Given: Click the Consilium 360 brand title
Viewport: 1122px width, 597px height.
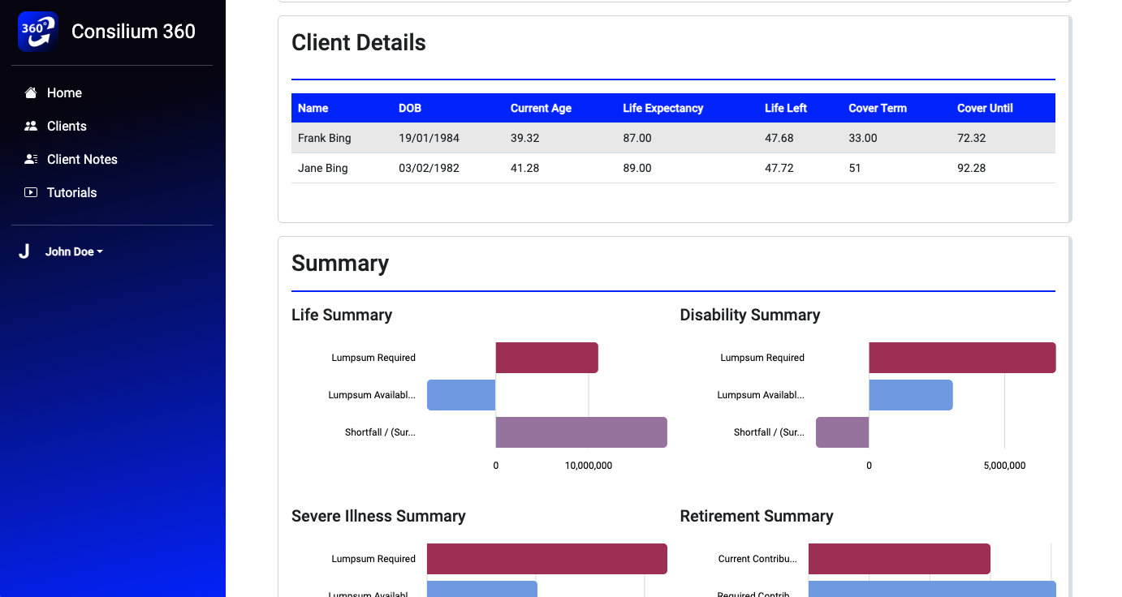Looking at the screenshot, I should pos(133,32).
